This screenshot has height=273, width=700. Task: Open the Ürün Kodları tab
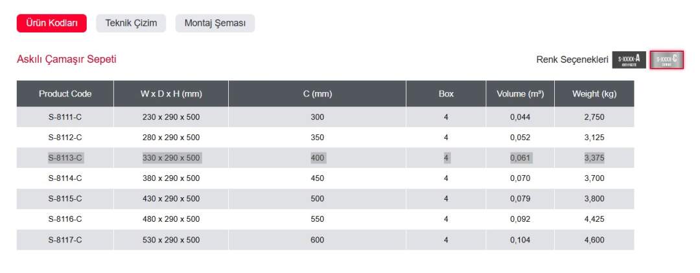51,23
